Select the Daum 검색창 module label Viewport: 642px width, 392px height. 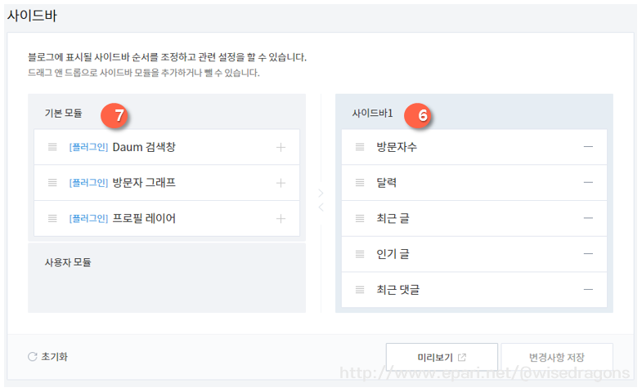click(x=144, y=147)
